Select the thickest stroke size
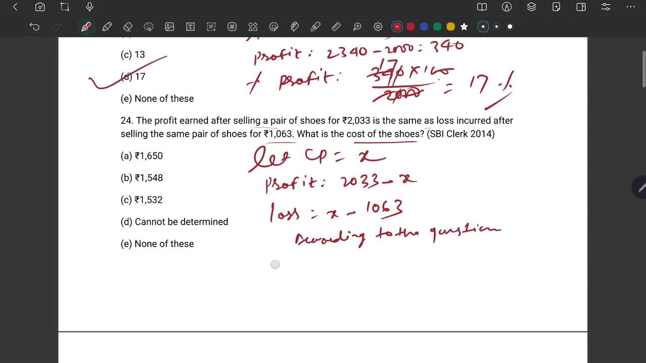Screen dimensions: 646x363 (x=510, y=27)
